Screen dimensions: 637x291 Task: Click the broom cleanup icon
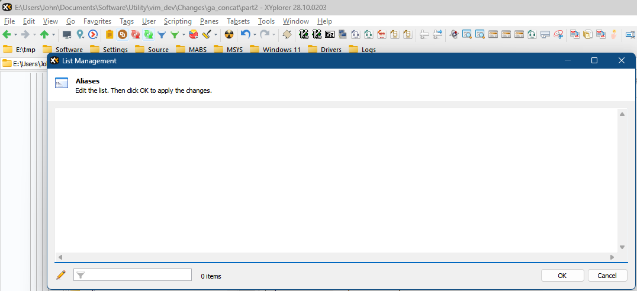pos(207,34)
